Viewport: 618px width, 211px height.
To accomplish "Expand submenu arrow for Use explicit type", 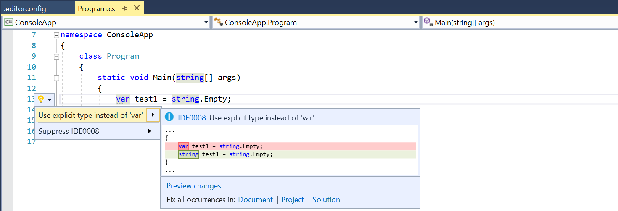I will click(x=153, y=115).
